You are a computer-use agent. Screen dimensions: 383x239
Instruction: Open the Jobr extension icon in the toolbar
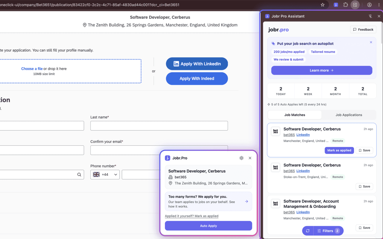336,5
